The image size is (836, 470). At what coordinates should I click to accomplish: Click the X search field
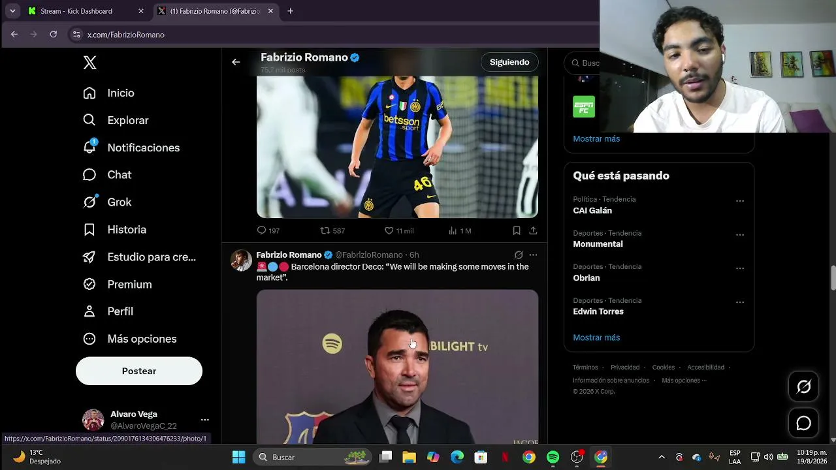pos(582,63)
